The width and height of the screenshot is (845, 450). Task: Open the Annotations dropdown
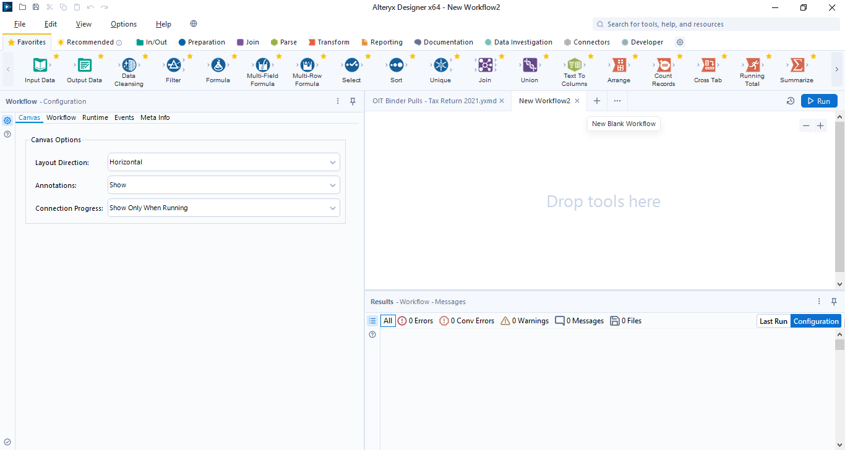coord(224,185)
